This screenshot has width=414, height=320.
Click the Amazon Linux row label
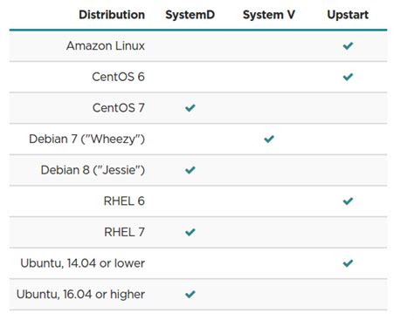point(106,45)
